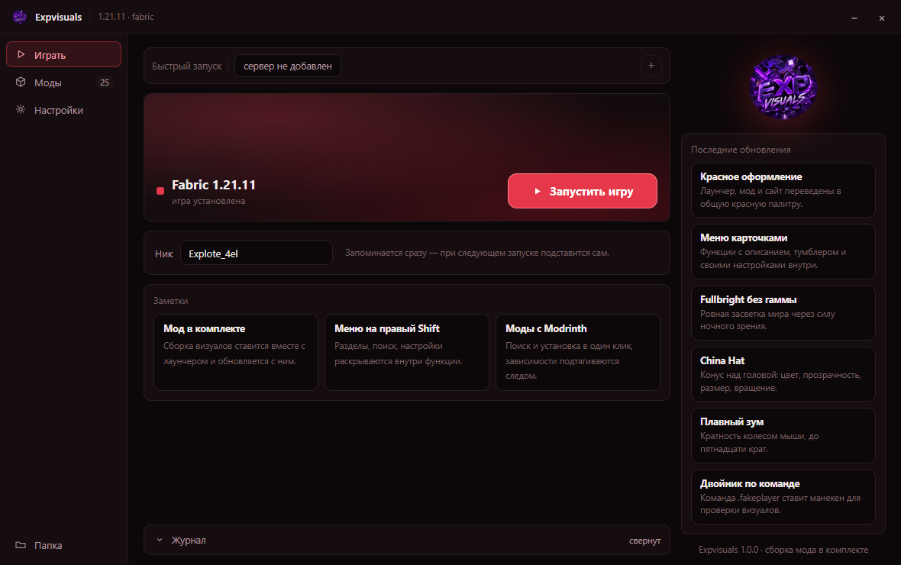Click the 'Быстрый запуск' label
The height and width of the screenshot is (565, 901).
pyautogui.click(x=187, y=66)
